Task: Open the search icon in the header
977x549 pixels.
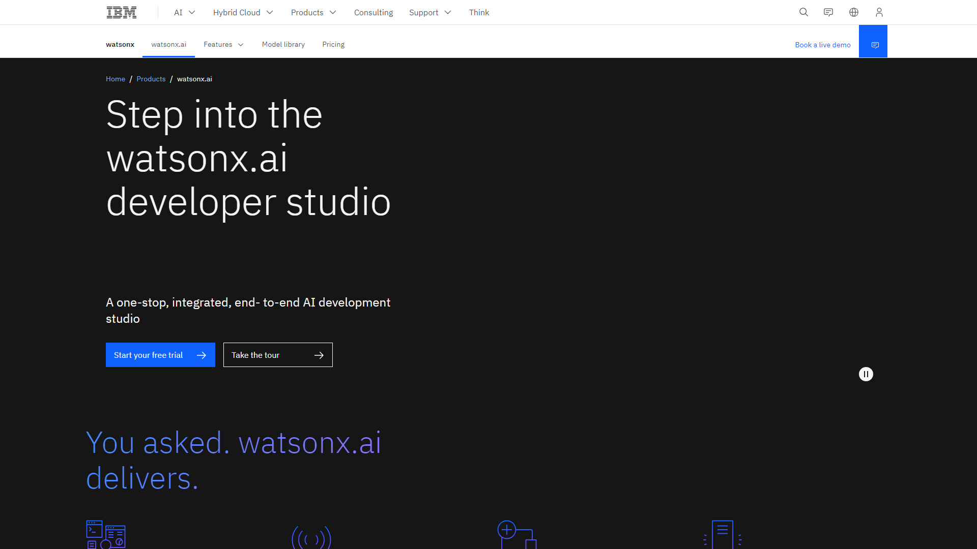Action: click(x=803, y=12)
